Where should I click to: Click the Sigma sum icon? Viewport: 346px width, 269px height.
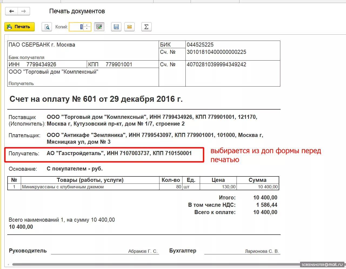[x=146, y=27]
